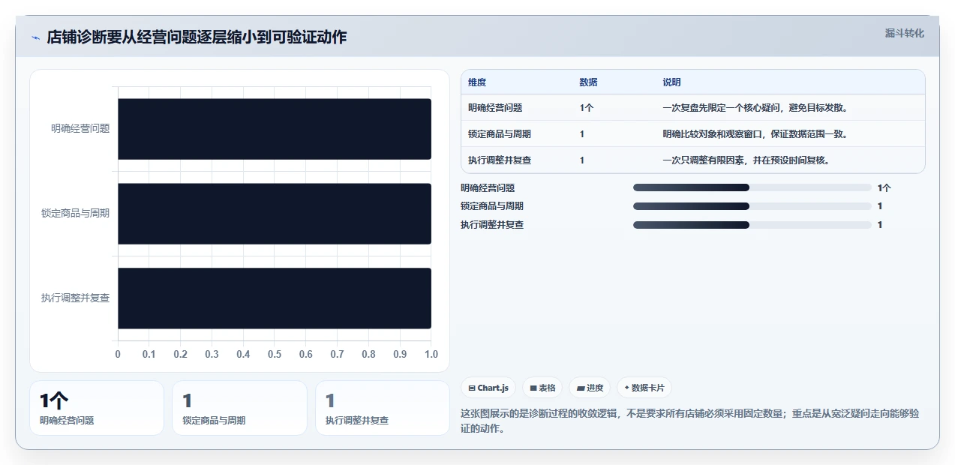Click the 1个 data cell in the table
The image size is (955, 465).
587,108
